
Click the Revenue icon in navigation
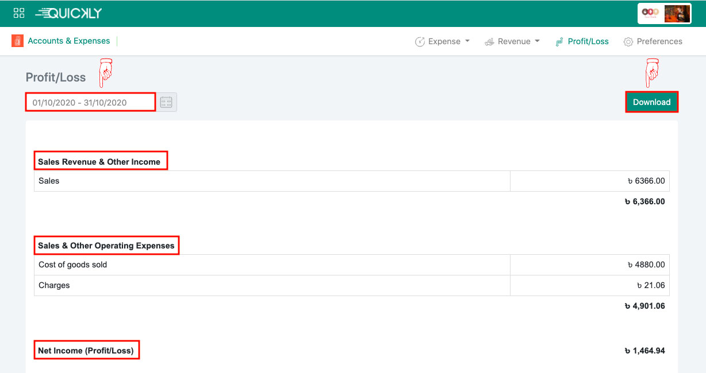point(489,42)
